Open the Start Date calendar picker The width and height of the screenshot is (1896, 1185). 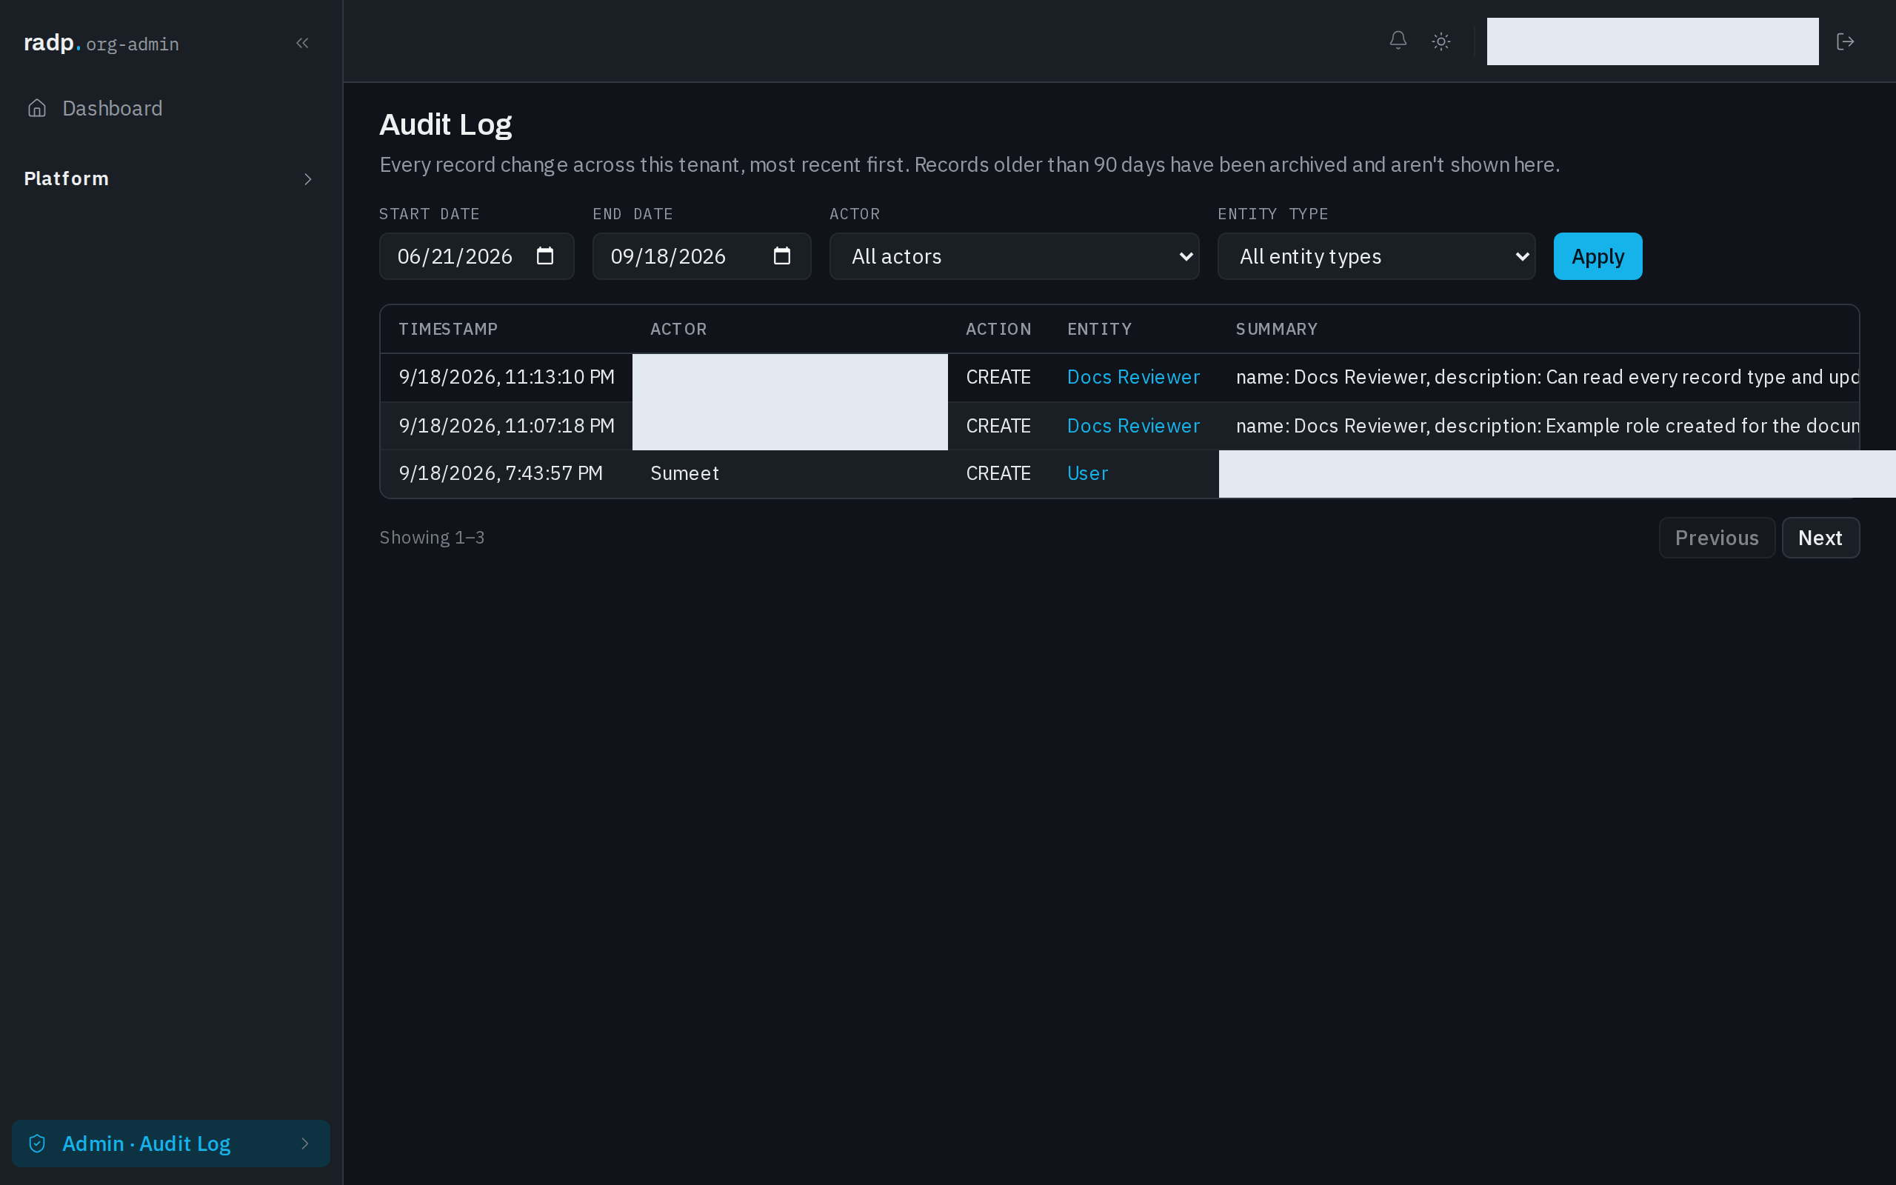[x=544, y=256]
